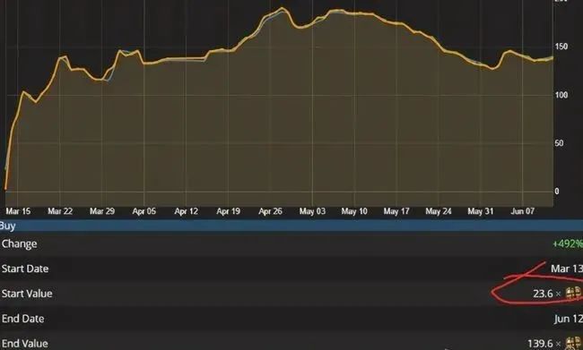Click the May 10 date label on axis
The width and height of the screenshot is (583, 350).
(x=354, y=211)
